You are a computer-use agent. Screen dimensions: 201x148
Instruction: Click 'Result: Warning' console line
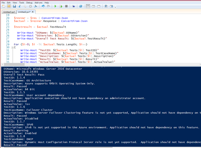click(16, 130)
